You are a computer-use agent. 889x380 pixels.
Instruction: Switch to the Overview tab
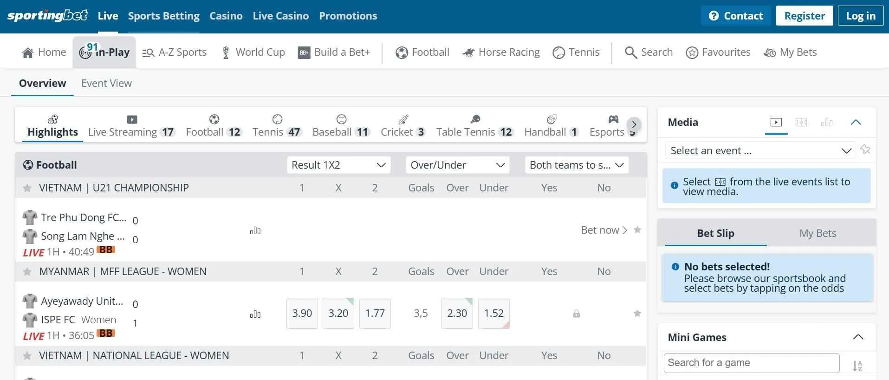(x=42, y=83)
